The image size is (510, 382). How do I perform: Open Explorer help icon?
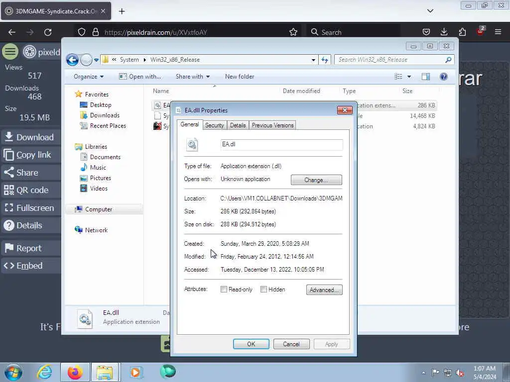(x=444, y=77)
